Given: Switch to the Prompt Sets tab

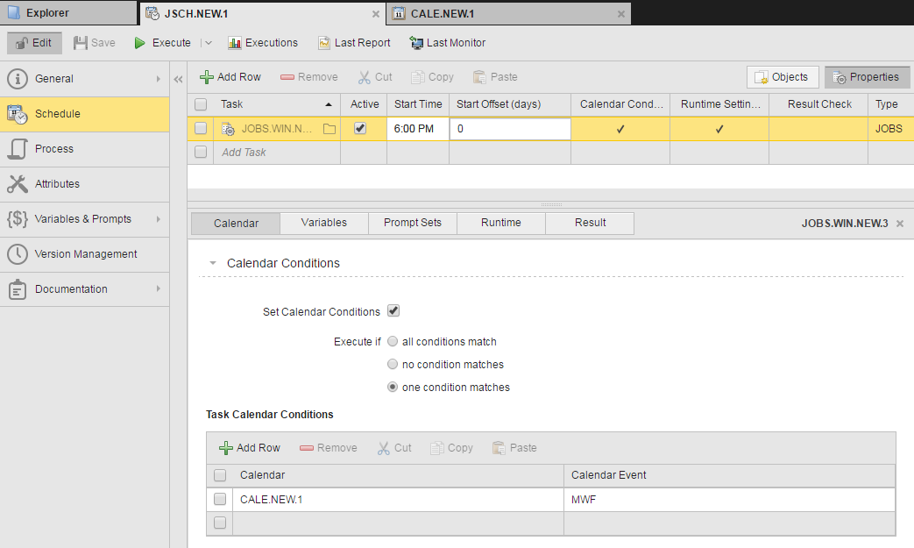Looking at the screenshot, I should [x=413, y=224].
